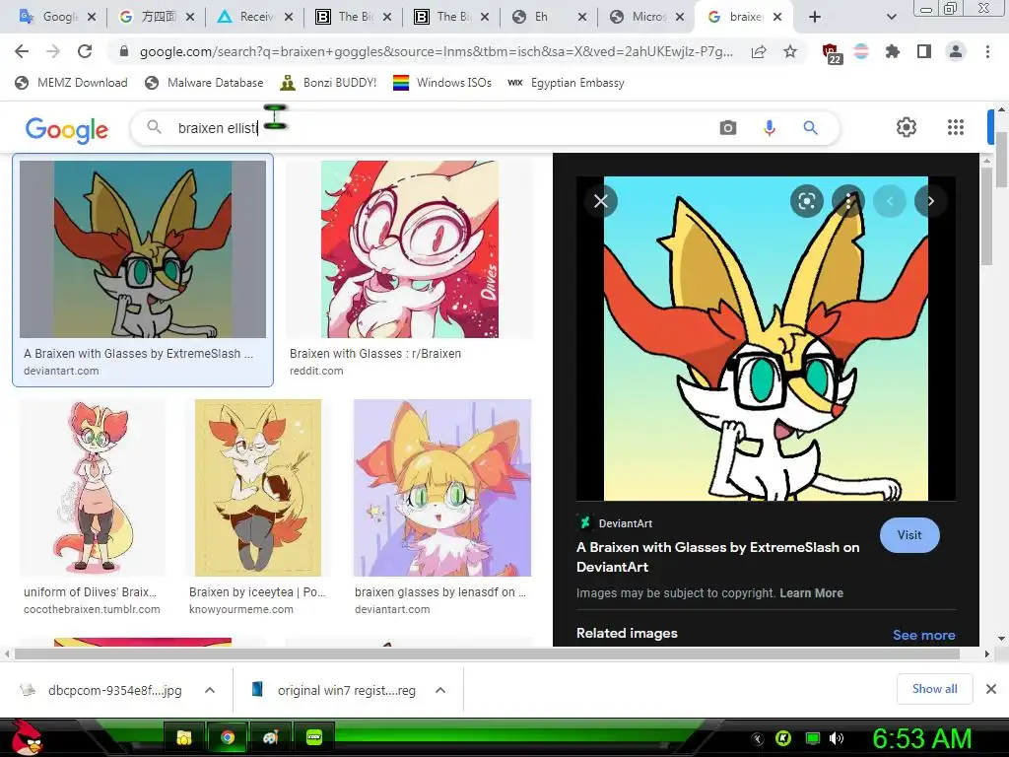Open the Google logo home link
1009x757 pixels.
(67, 129)
